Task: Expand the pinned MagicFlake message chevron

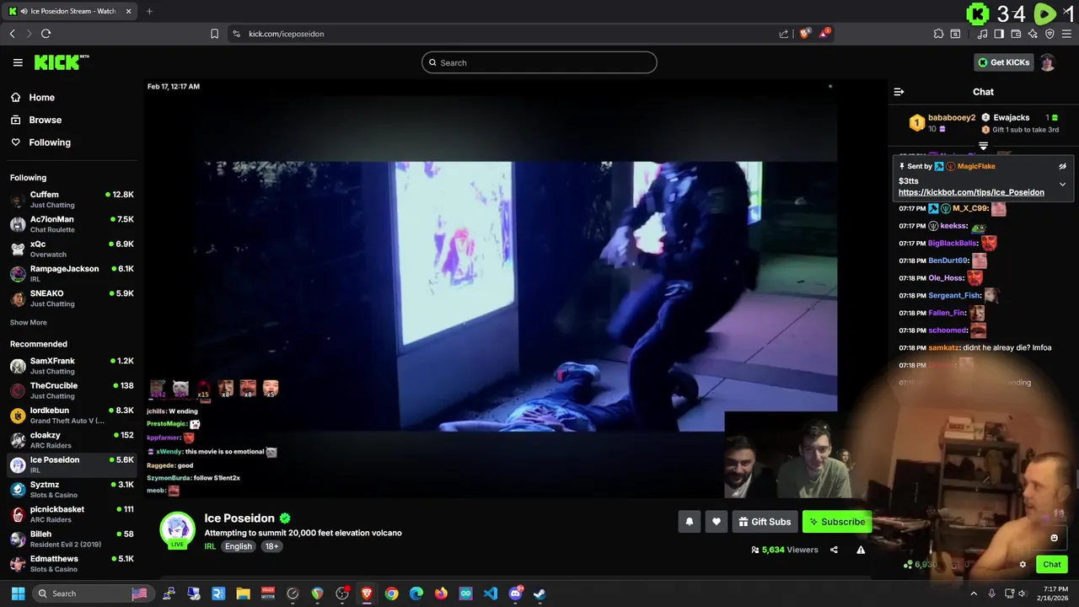Action: pos(1062,184)
